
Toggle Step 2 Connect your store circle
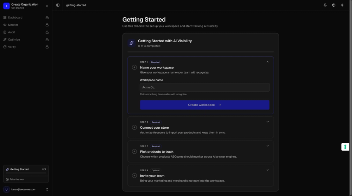tap(134, 128)
